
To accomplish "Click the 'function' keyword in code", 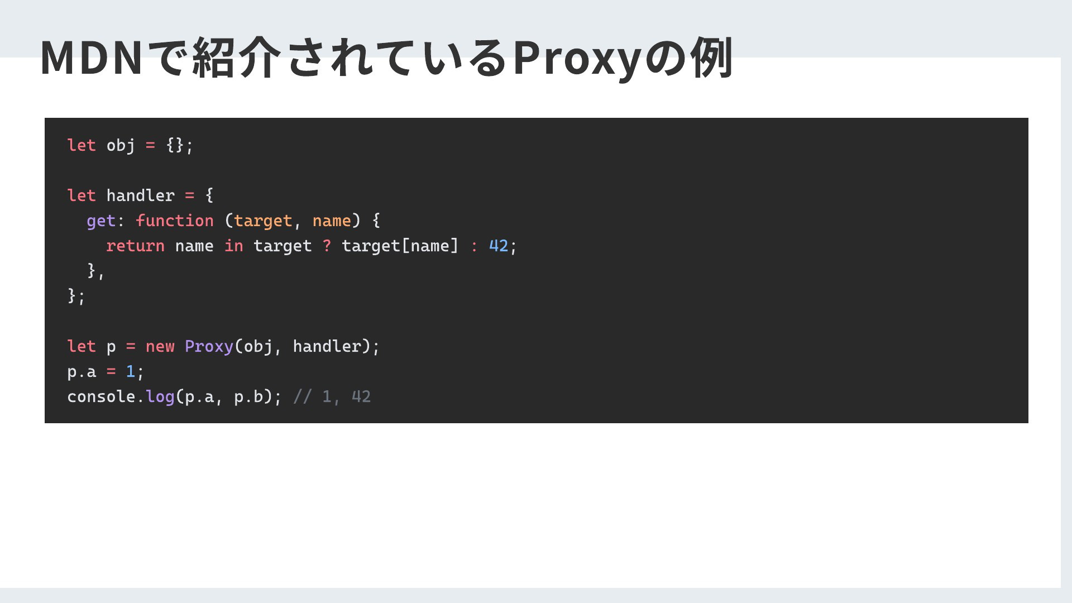I will pyautogui.click(x=175, y=221).
